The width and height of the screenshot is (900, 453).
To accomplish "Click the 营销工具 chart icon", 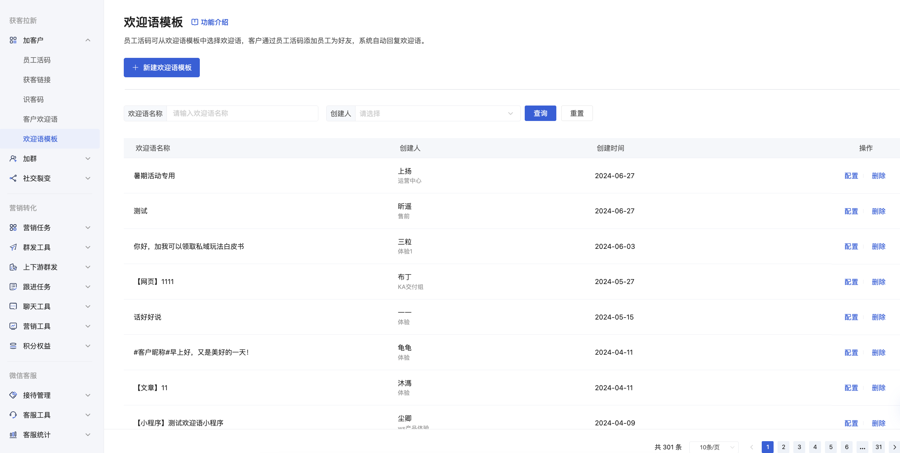I will [x=13, y=326].
